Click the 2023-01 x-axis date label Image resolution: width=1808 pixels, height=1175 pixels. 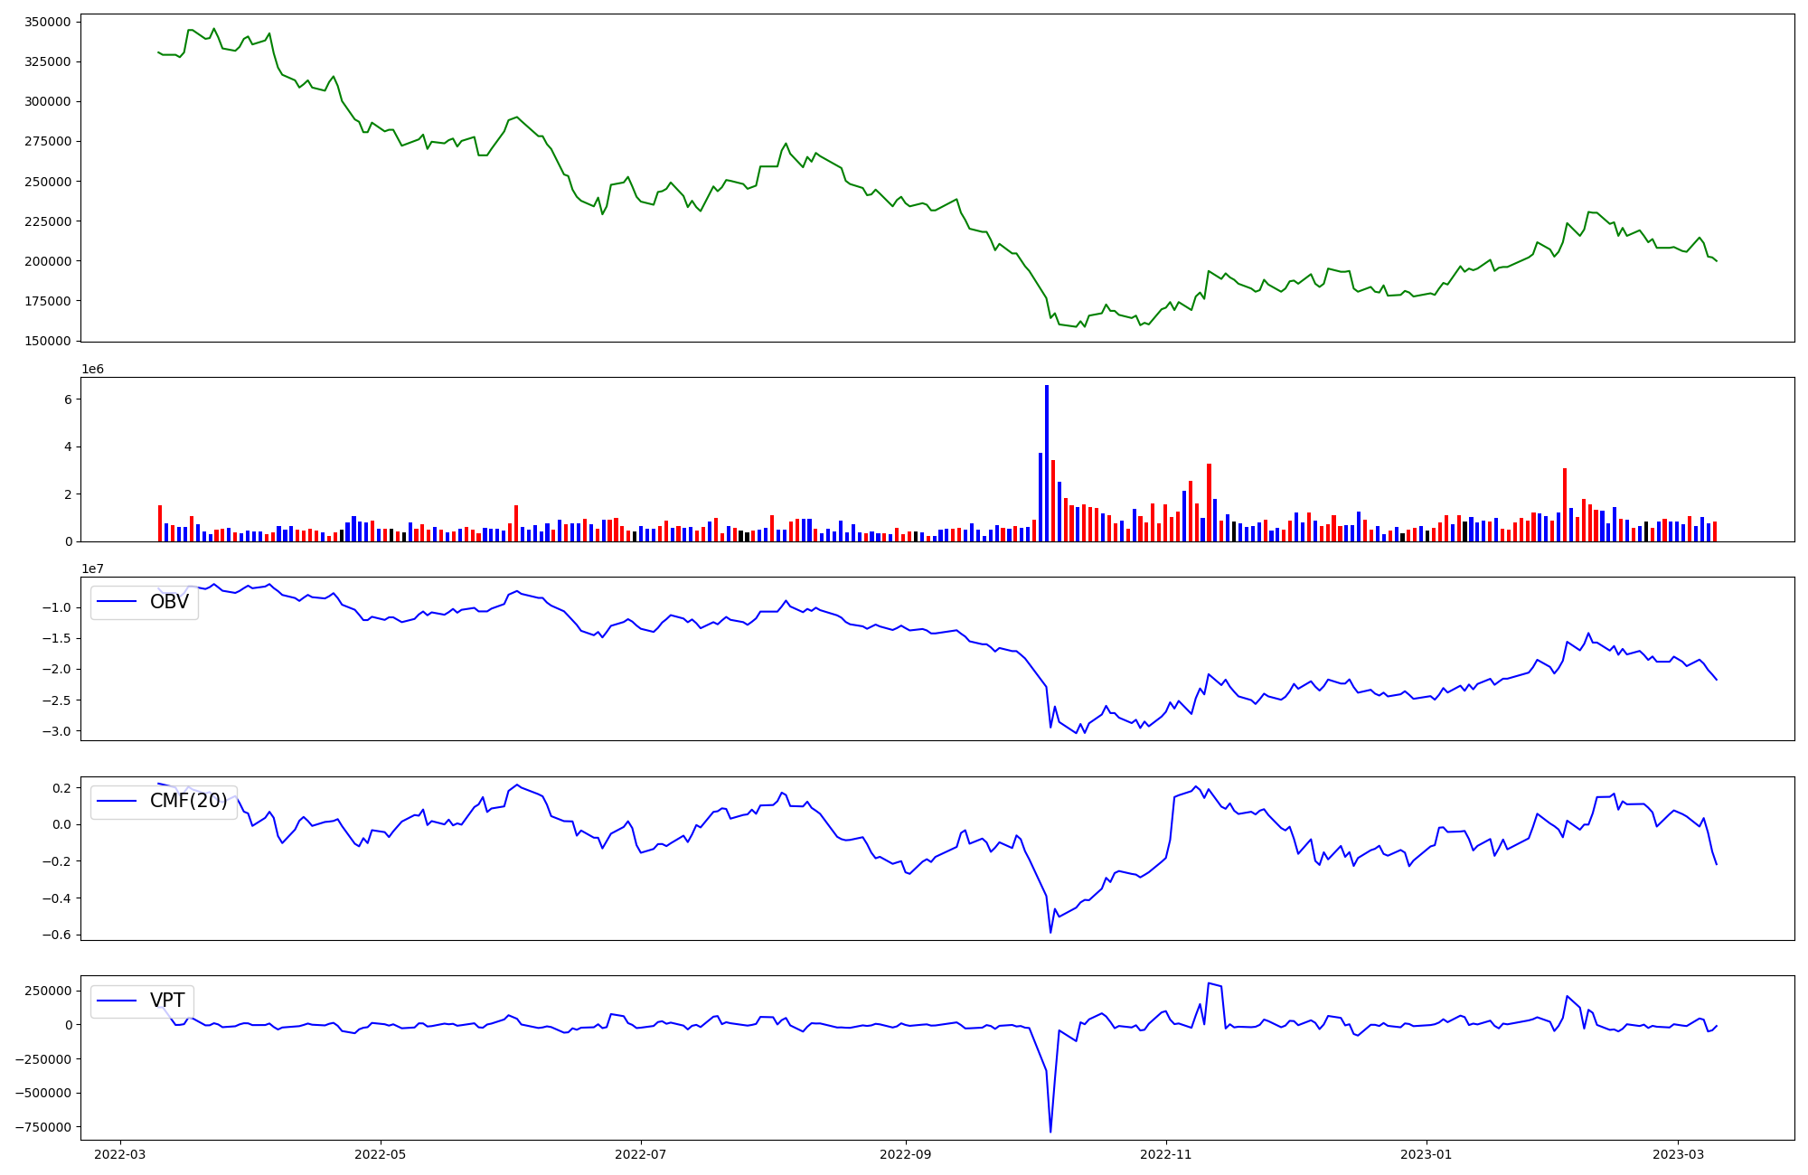click(x=1427, y=1154)
